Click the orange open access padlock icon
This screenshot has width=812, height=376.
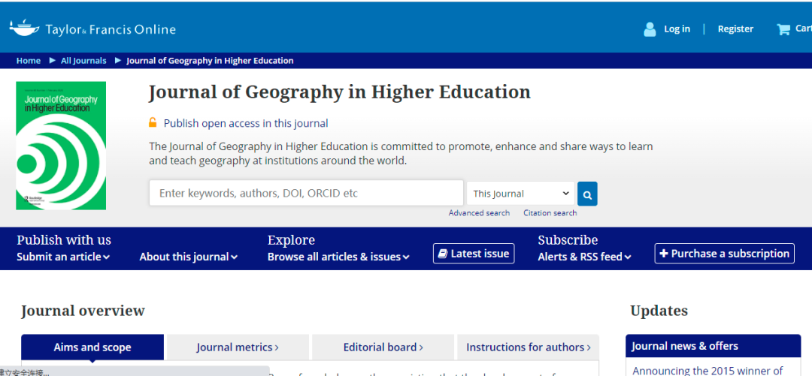[x=153, y=123]
